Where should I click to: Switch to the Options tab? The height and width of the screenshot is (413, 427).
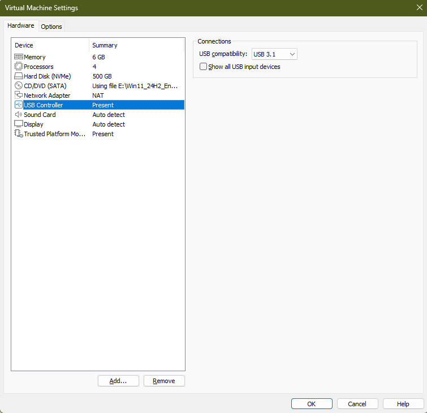(51, 27)
